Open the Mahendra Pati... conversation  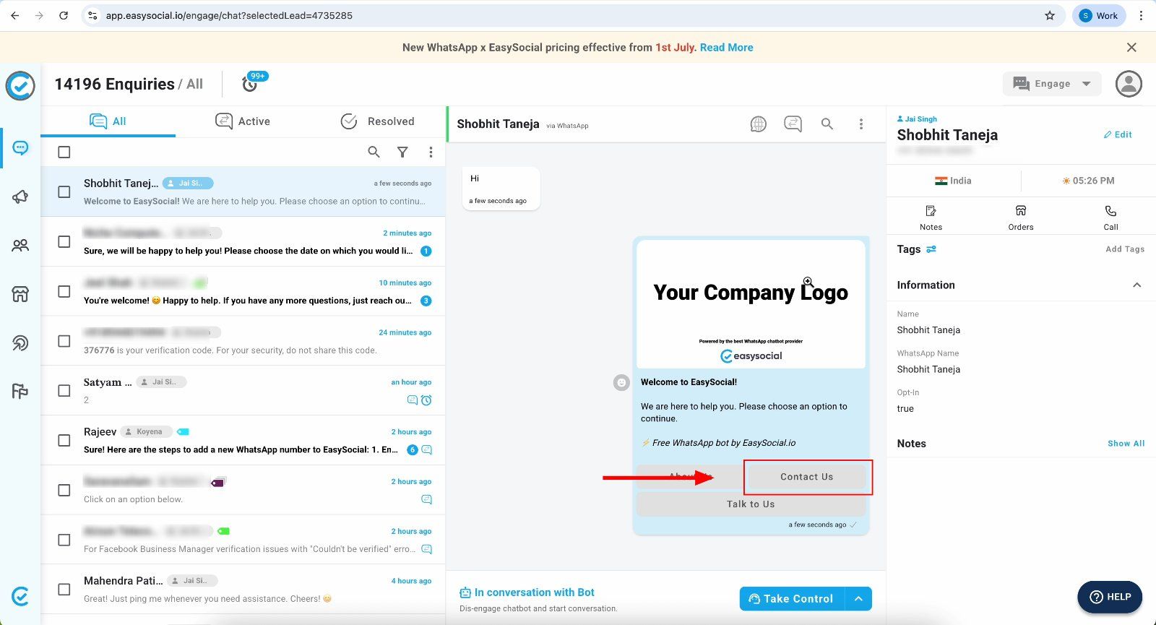click(x=243, y=590)
